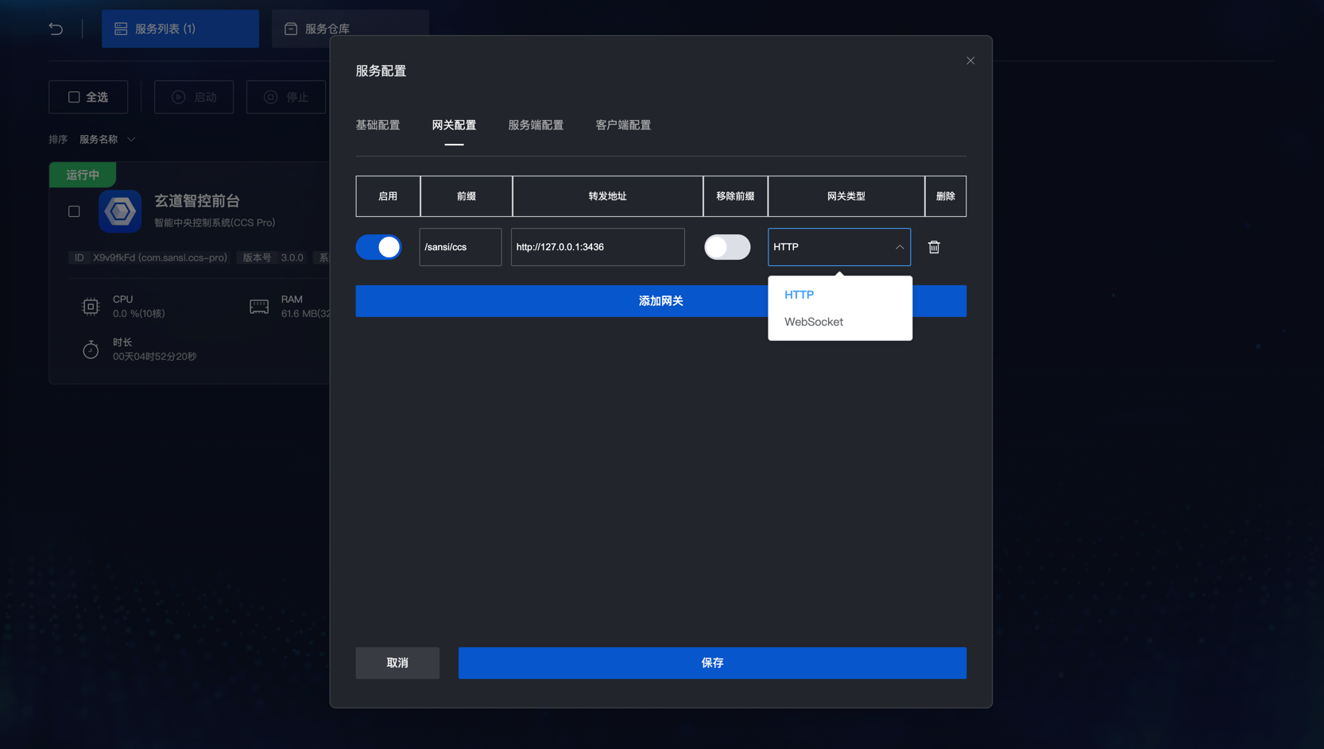Select the 玄道智控前台 service checkbox
The width and height of the screenshot is (1324, 749).
pyautogui.click(x=74, y=211)
